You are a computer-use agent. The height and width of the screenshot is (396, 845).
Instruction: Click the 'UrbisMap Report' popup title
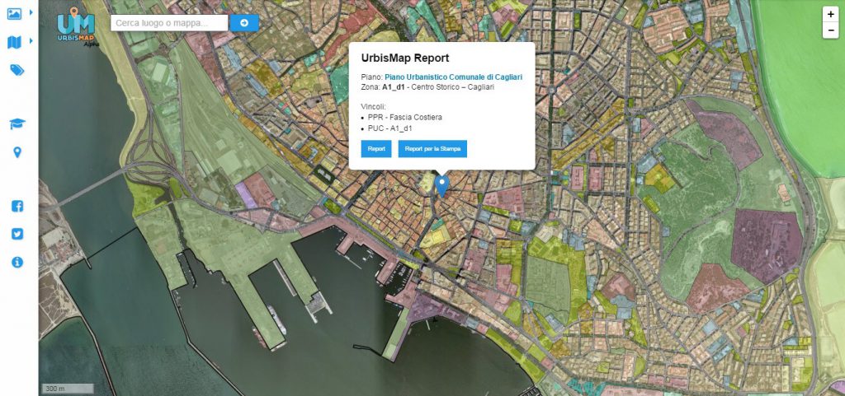point(404,58)
